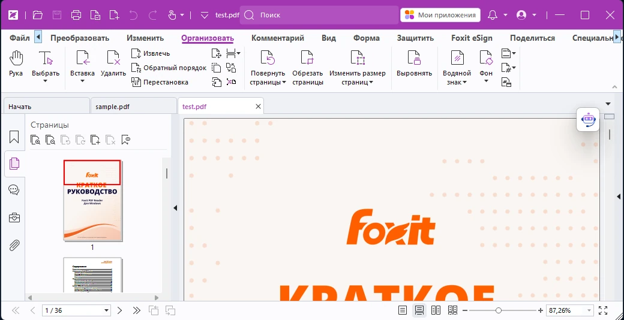Screen dimensions: 624x320
Task: Open the Файл menu
Action: pos(19,38)
